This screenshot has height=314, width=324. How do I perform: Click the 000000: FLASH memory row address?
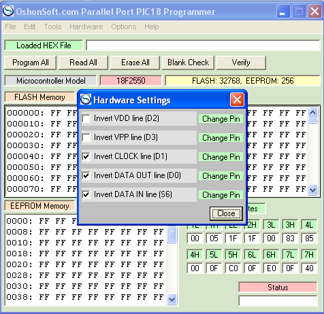point(25,113)
